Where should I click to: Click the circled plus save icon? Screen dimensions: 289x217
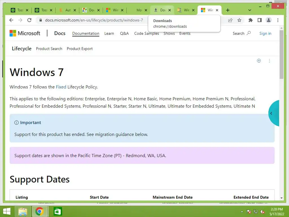tap(259, 61)
